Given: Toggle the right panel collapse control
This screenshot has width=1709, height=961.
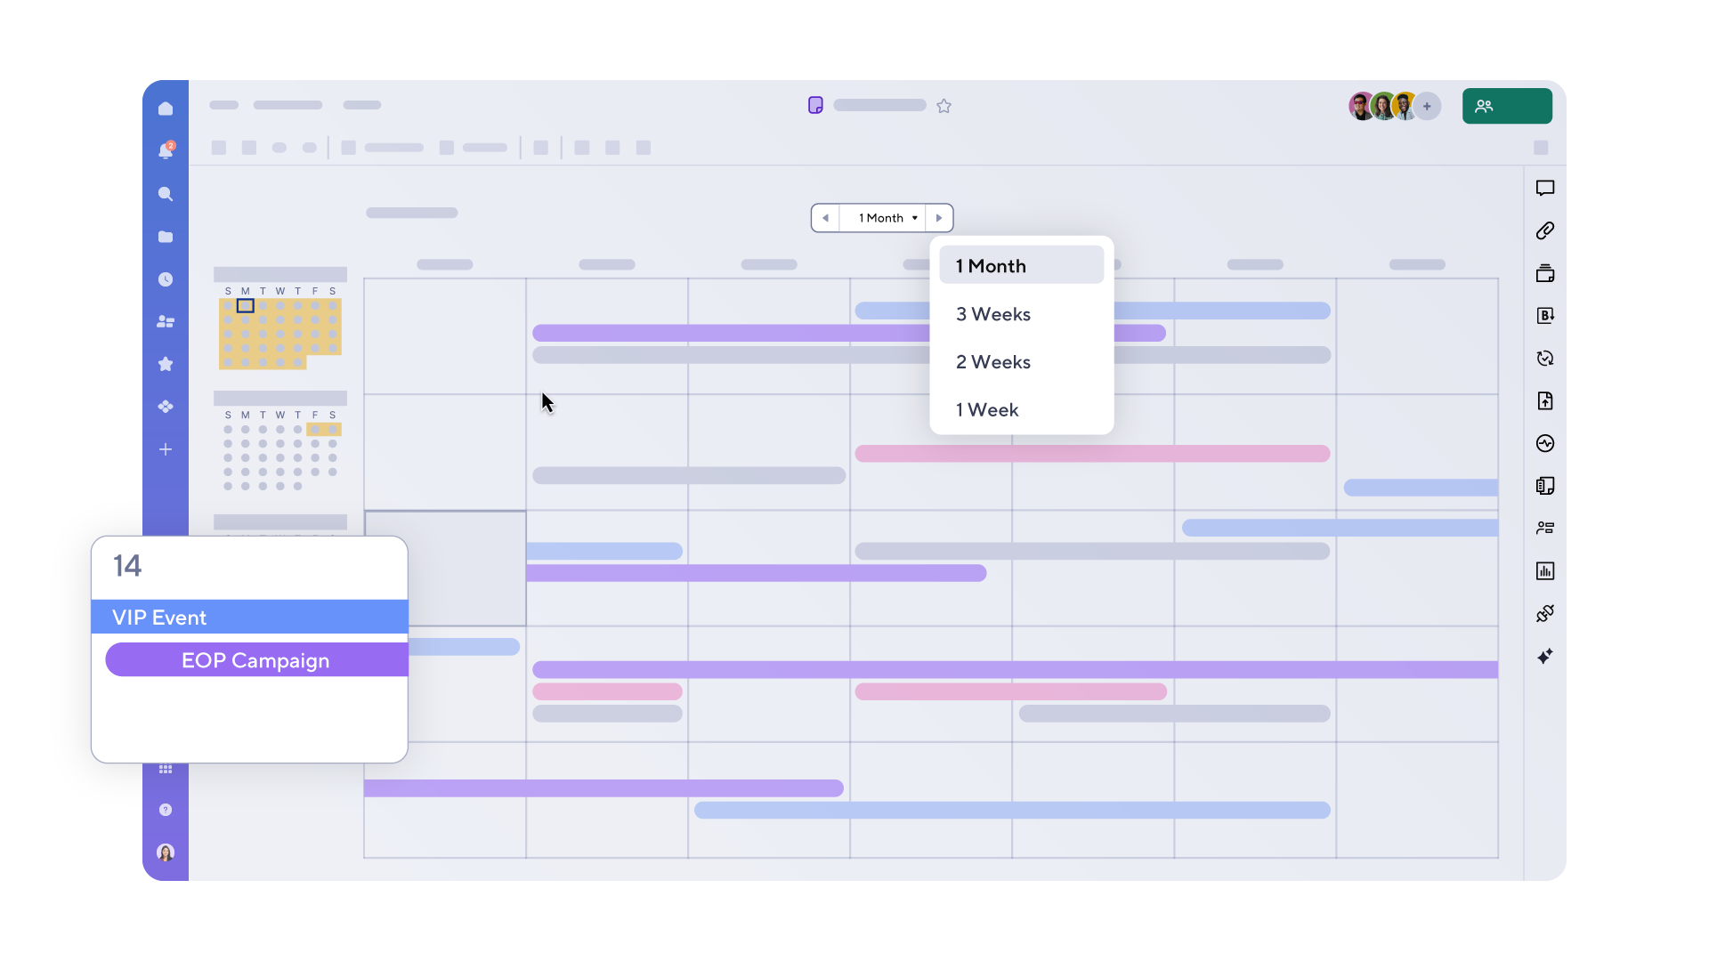Looking at the screenshot, I should click(x=1542, y=148).
